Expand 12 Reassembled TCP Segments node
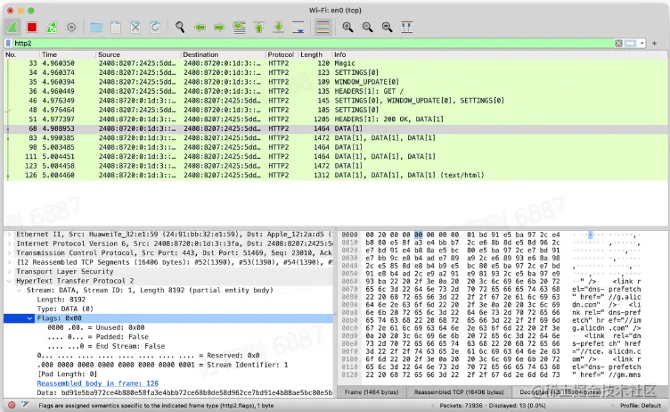Screen dimensions: 670x412 (x=9, y=262)
